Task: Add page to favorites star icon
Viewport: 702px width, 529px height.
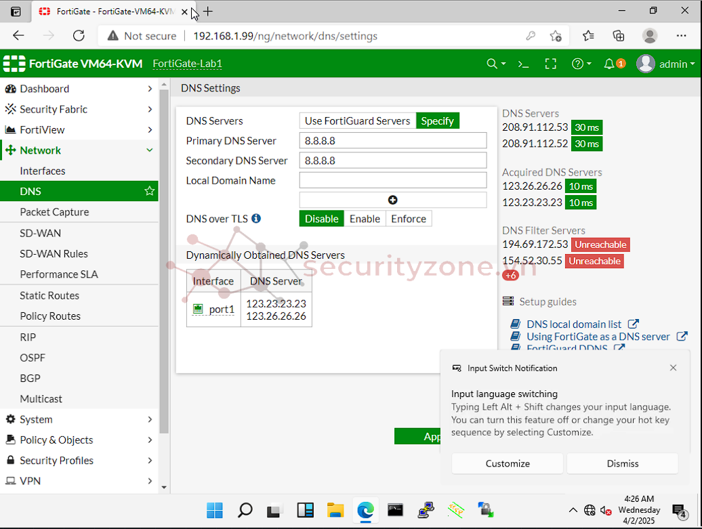Action: point(556,36)
